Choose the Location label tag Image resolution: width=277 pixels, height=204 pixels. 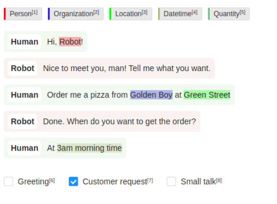pos(131,13)
